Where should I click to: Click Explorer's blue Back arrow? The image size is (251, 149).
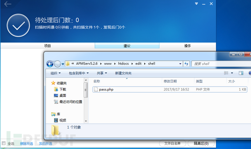point(50,64)
